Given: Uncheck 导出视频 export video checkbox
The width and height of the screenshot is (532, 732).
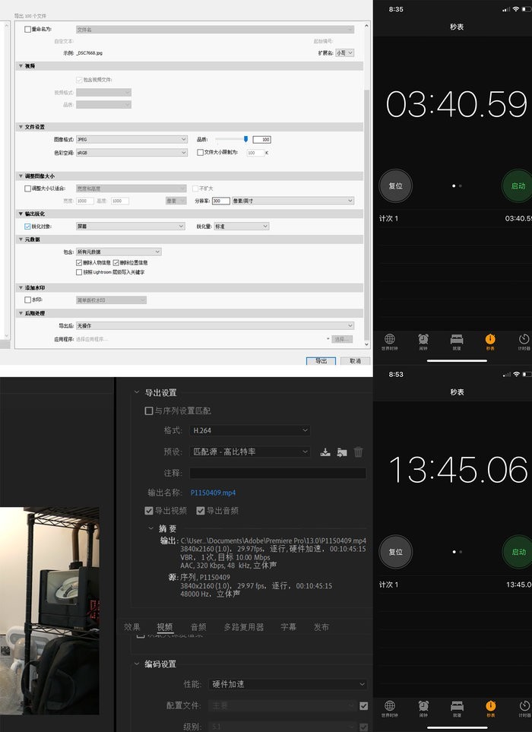Looking at the screenshot, I should pyautogui.click(x=149, y=511).
